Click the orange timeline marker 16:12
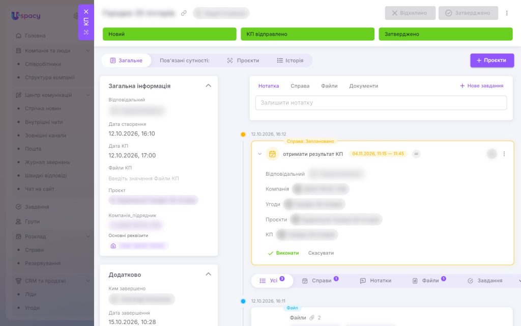This screenshot has height=326, width=521. pos(243,134)
